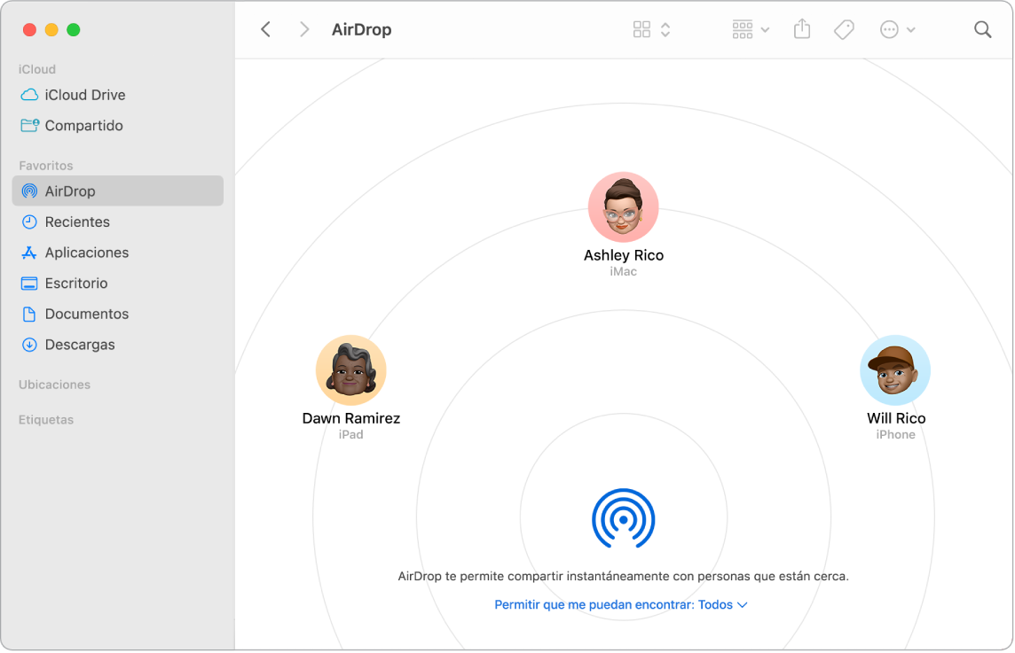Open Search with the magnifier icon
The image size is (1015, 653).
coord(982,29)
